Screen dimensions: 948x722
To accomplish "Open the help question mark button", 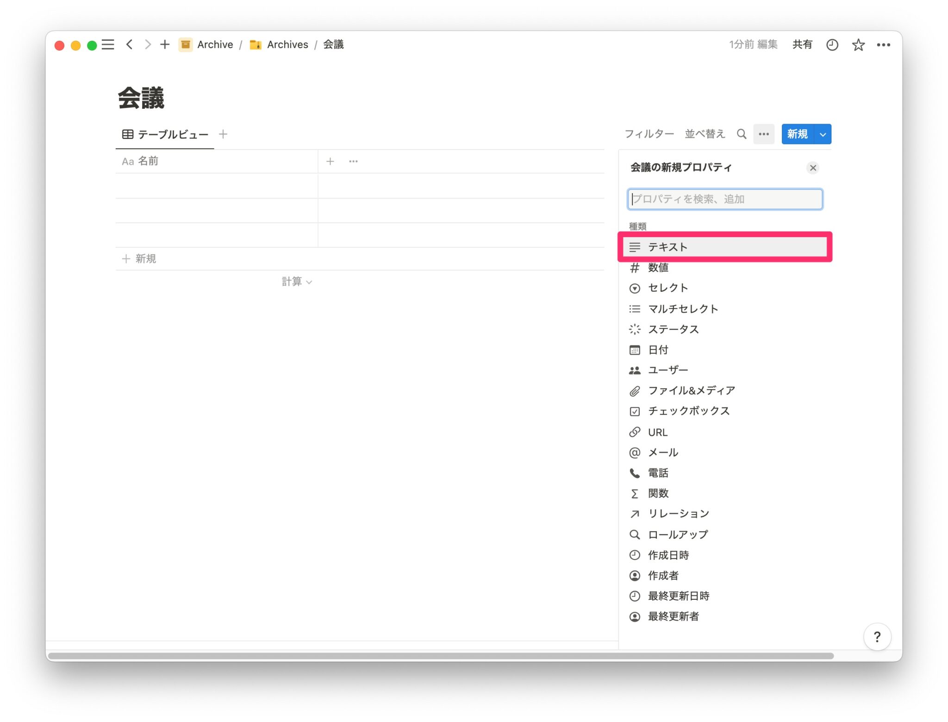I will (877, 637).
